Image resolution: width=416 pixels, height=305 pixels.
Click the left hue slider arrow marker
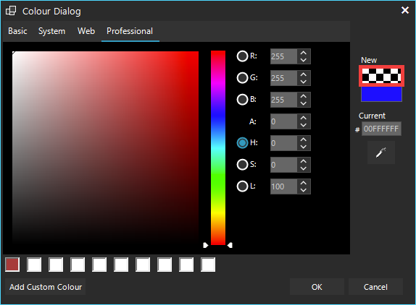(206, 245)
